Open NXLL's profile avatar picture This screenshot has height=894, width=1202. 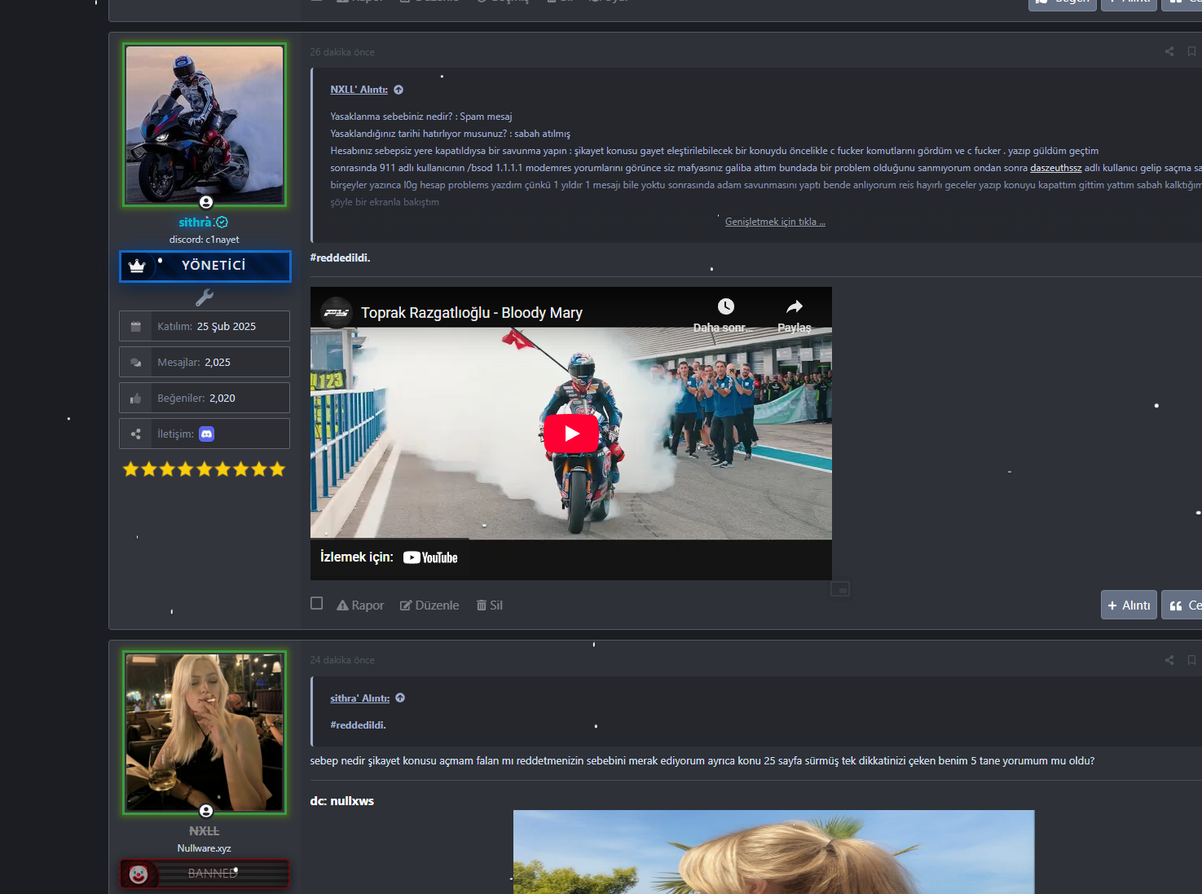(205, 733)
